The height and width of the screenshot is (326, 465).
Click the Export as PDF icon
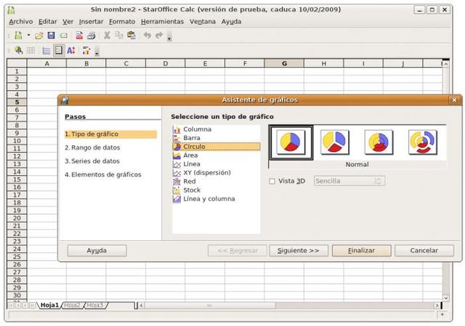[79, 36]
